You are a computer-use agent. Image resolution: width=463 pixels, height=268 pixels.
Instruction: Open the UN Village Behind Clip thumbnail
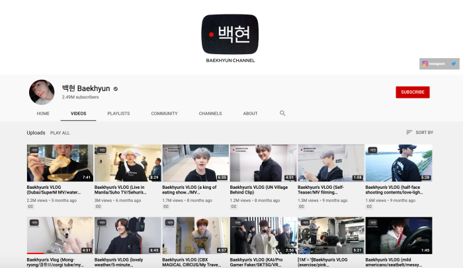[263, 163]
